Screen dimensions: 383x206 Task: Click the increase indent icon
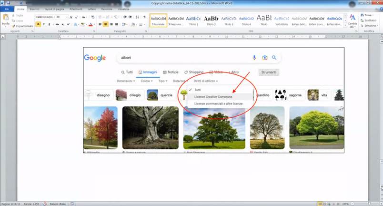(x=130, y=17)
